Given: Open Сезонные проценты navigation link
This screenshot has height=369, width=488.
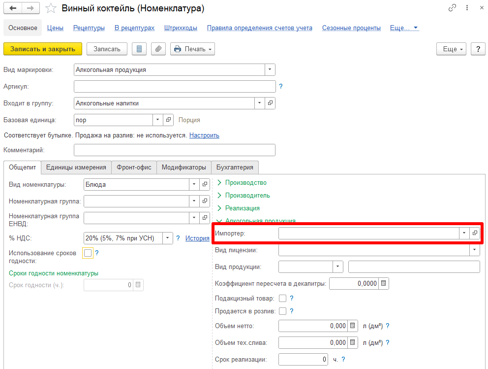Looking at the screenshot, I should pos(351,28).
